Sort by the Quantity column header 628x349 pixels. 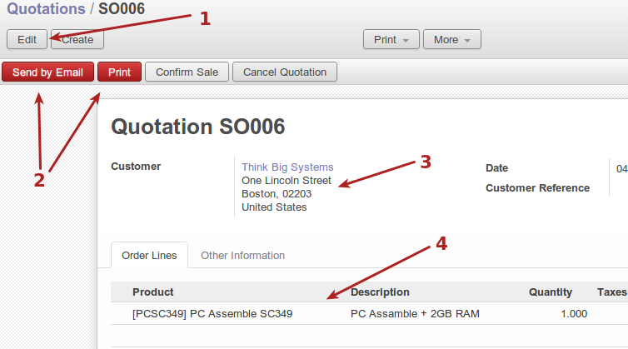(x=550, y=292)
